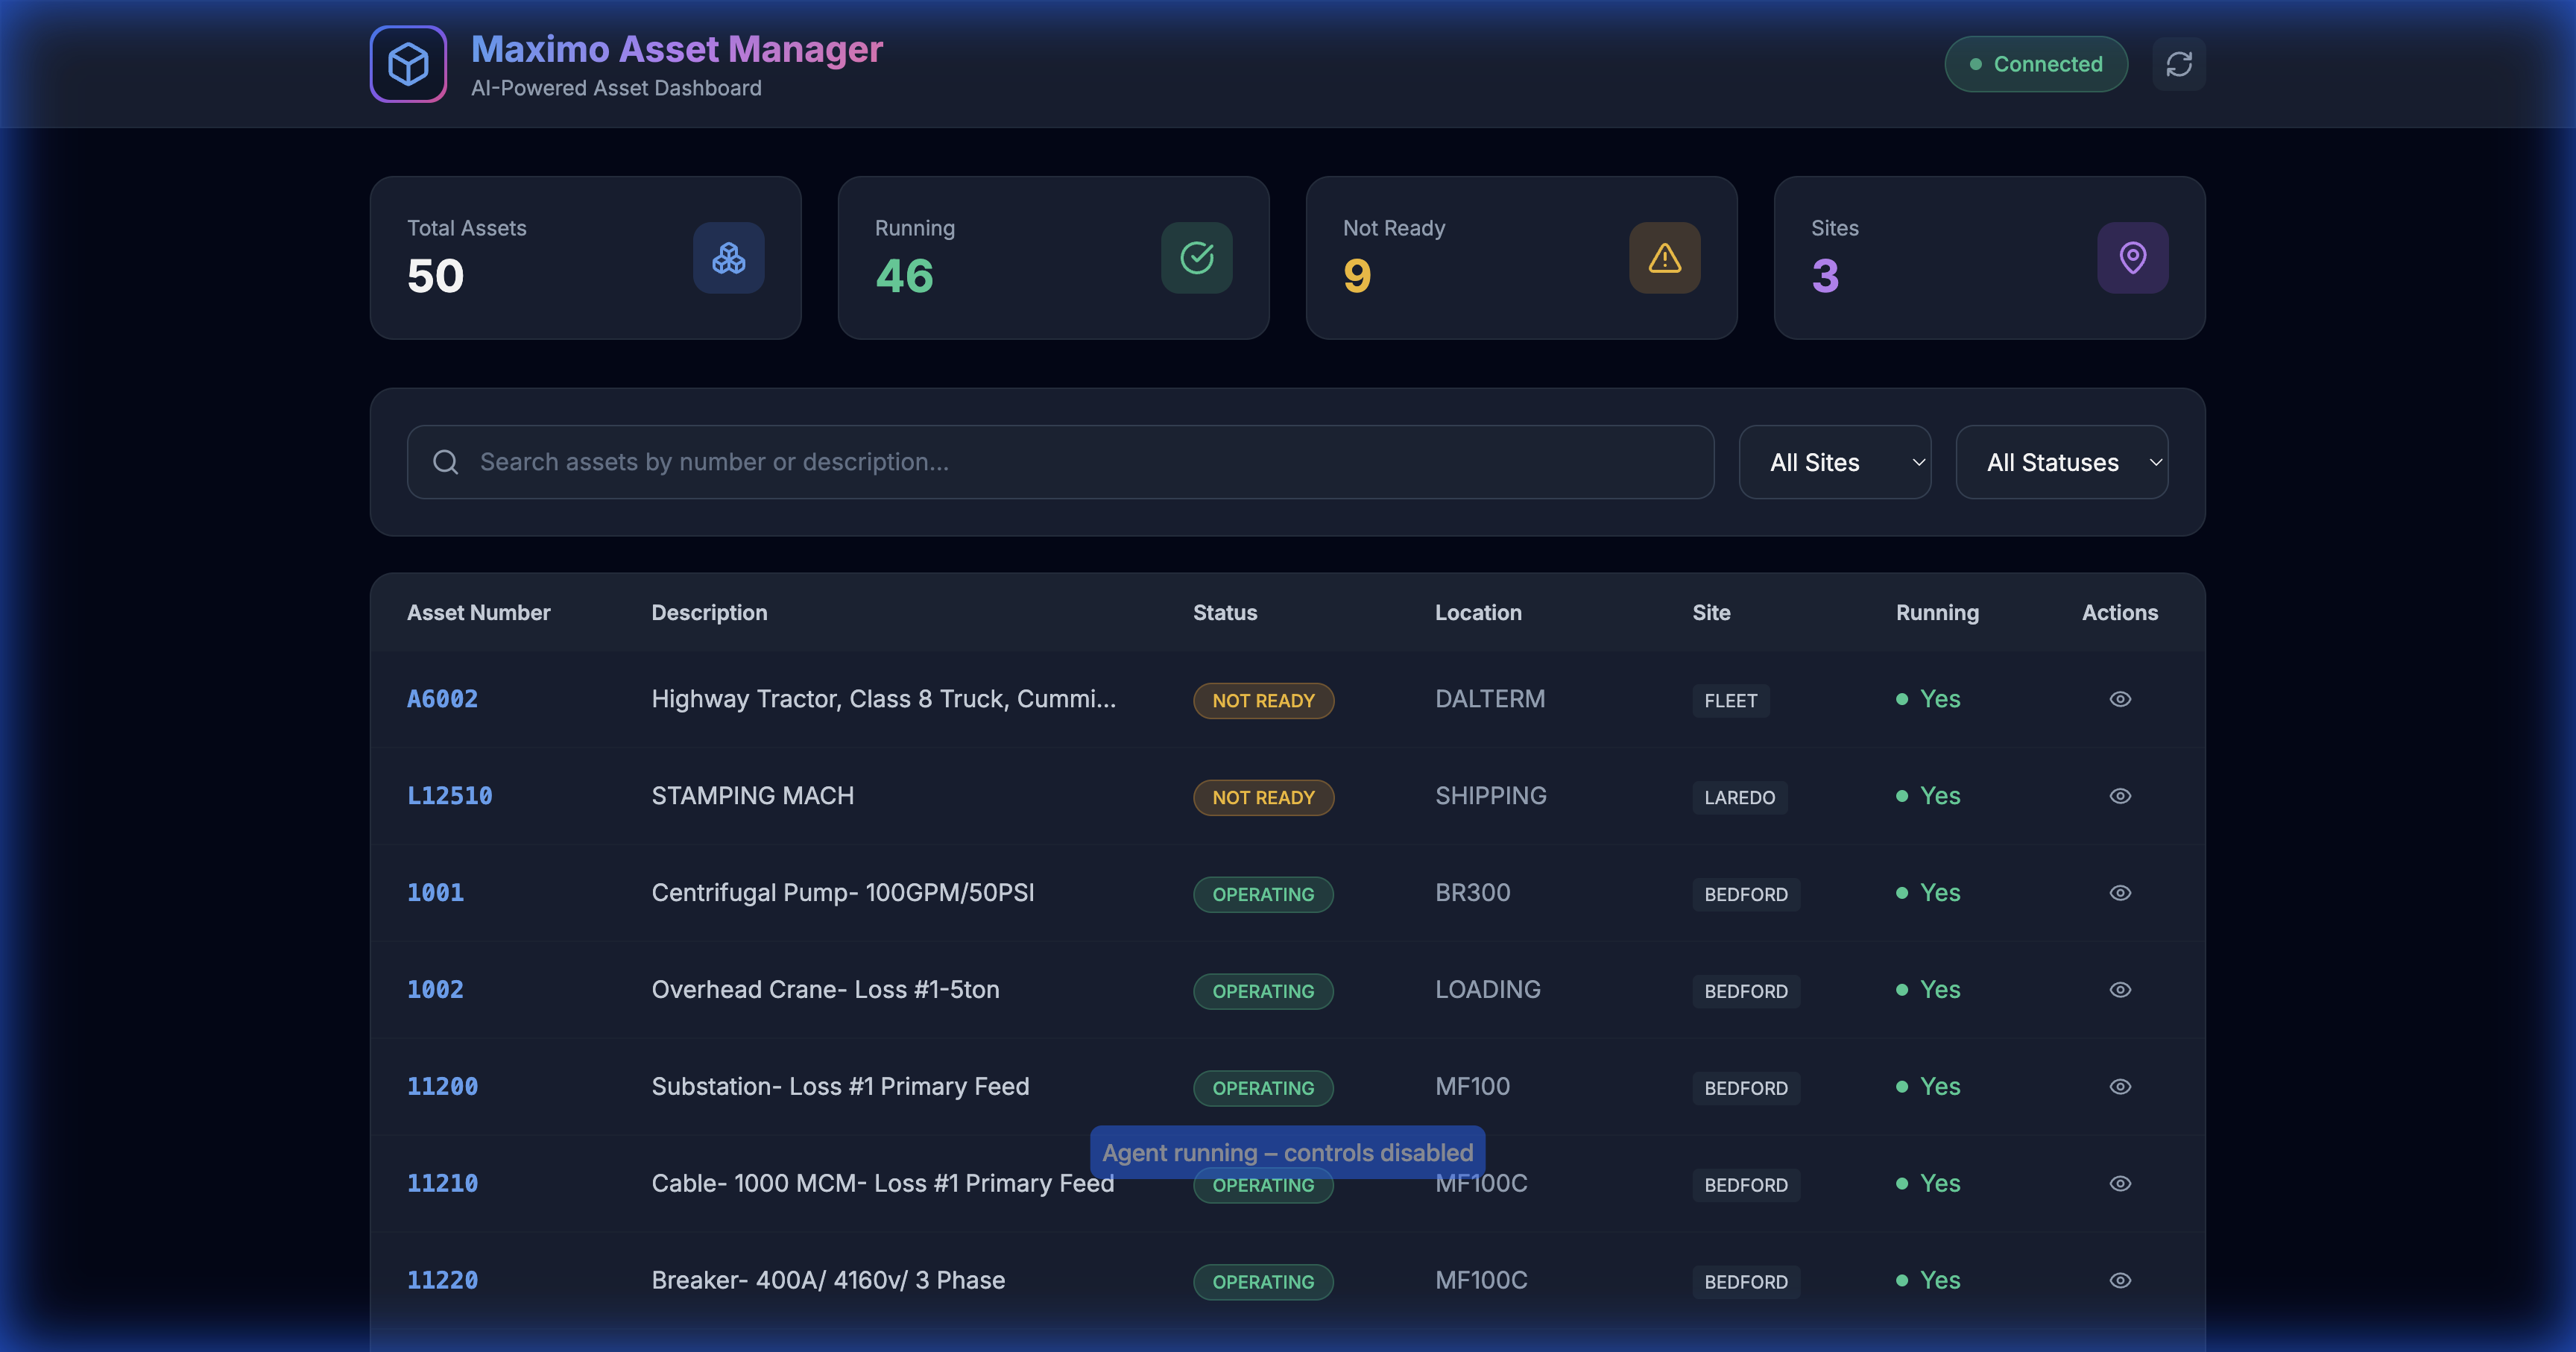Sort by the Asset Number column header
The height and width of the screenshot is (1352, 2576).
pyautogui.click(x=479, y=612)
